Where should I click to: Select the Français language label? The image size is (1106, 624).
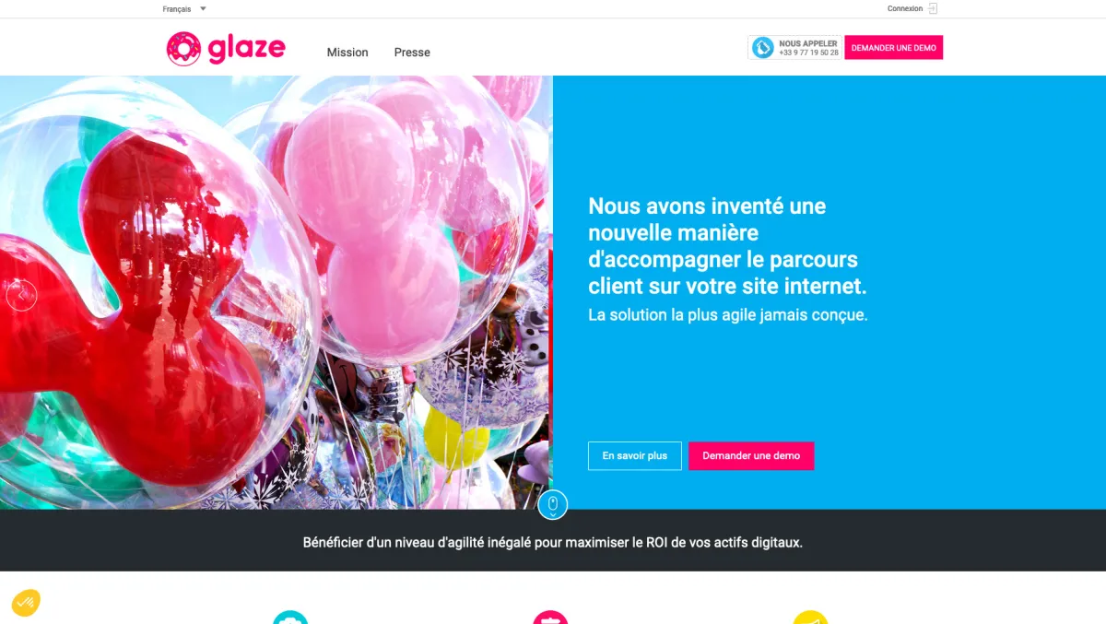tap(177, 9)
